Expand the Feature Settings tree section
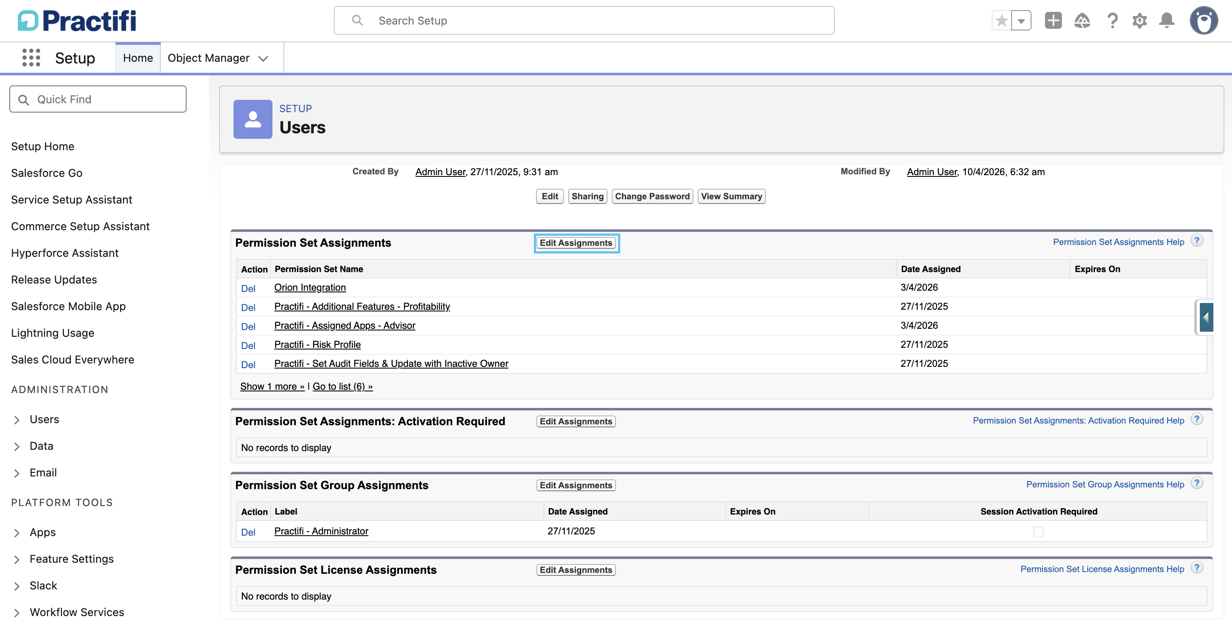Screen dimensions: 1232x622 pyautogui.click(x=17, y=559)
